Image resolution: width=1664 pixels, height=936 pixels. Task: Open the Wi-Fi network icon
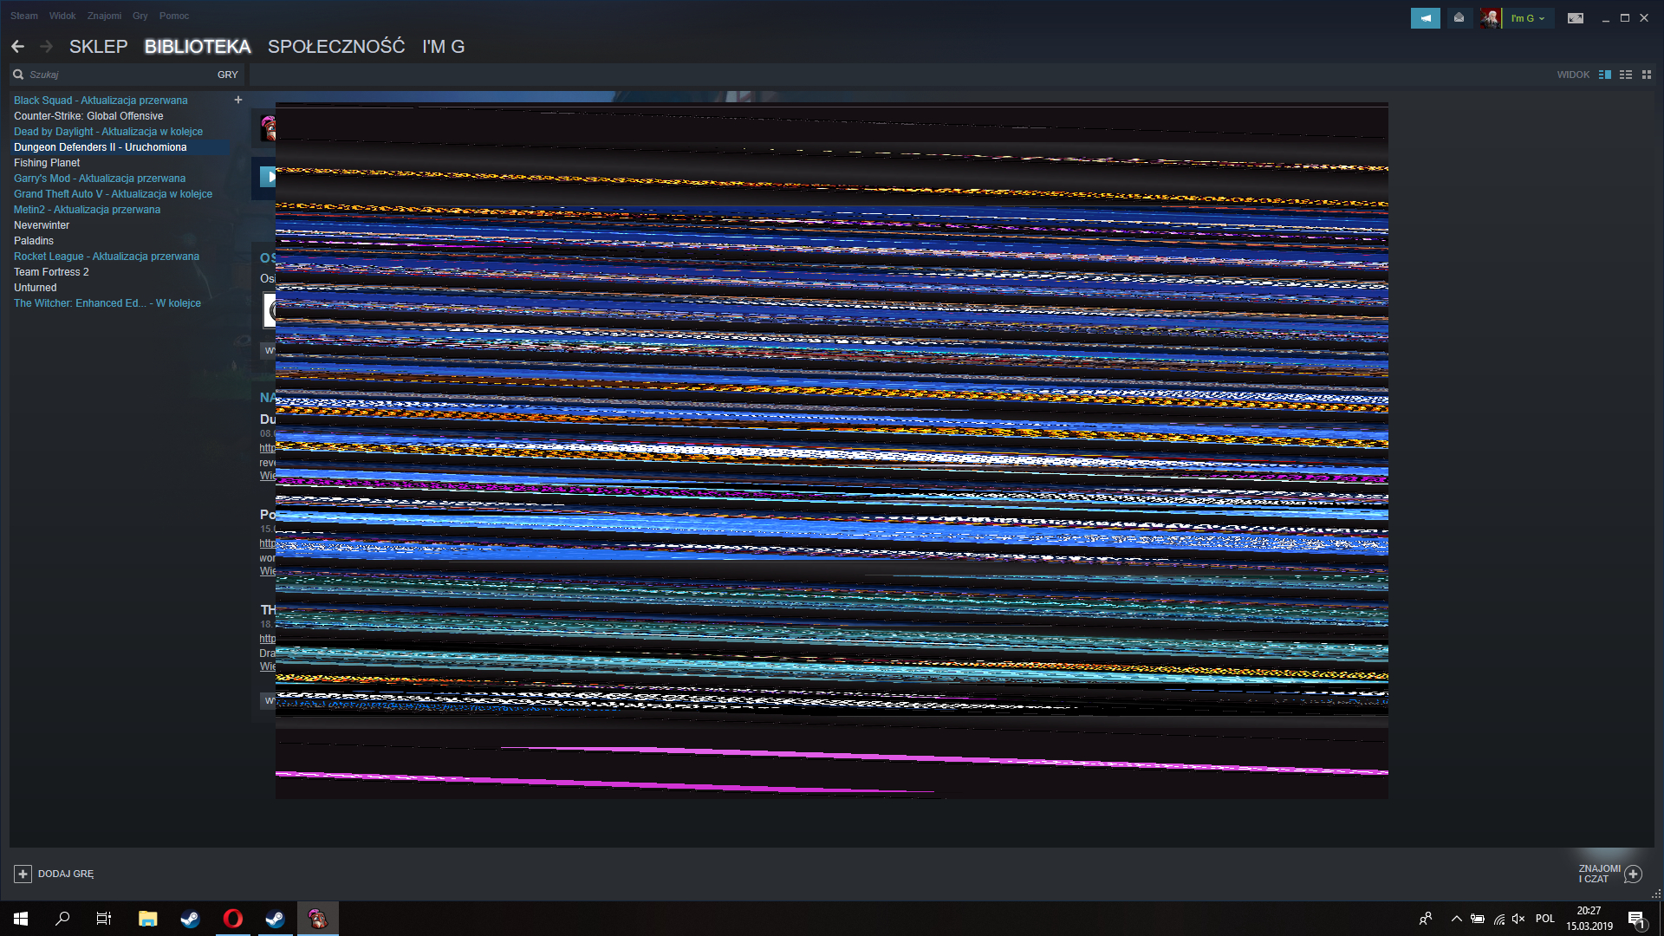pyautogui.click(x=1499, y=919)
